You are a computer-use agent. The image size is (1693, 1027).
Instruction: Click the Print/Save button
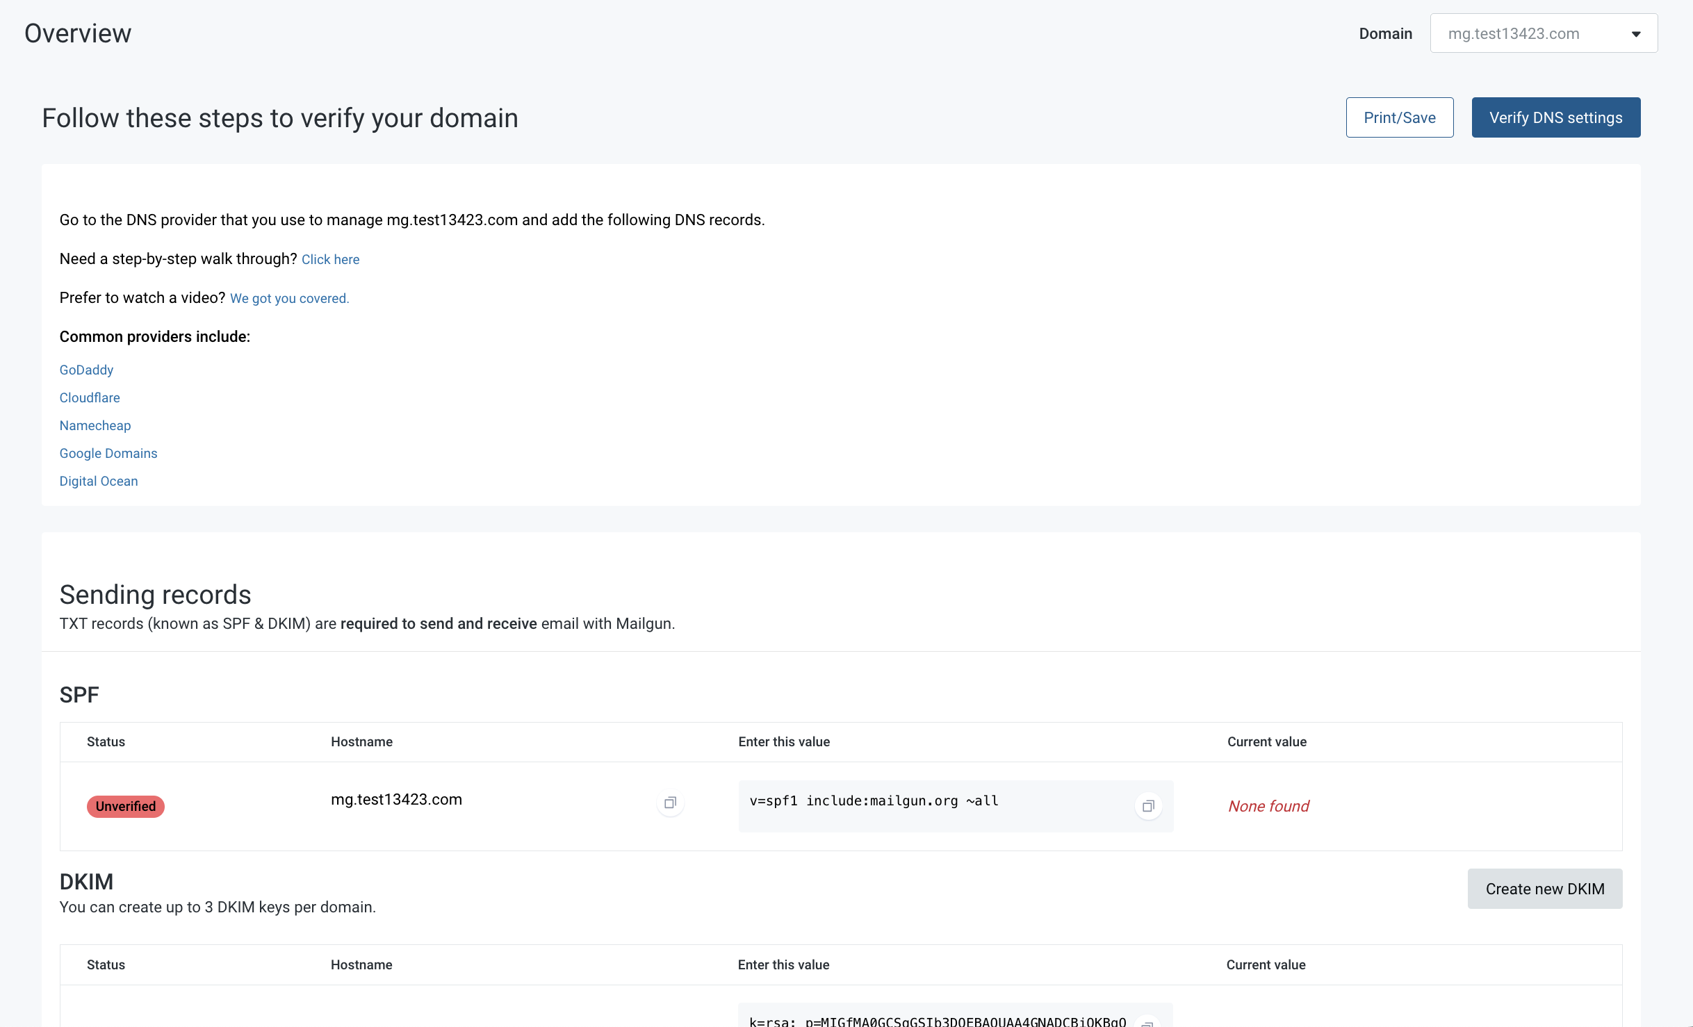pyautogui.click(x=1399, y=117)
